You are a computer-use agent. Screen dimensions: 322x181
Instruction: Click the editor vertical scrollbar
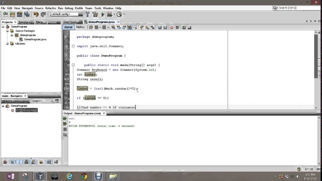click(x=316, y=70)
